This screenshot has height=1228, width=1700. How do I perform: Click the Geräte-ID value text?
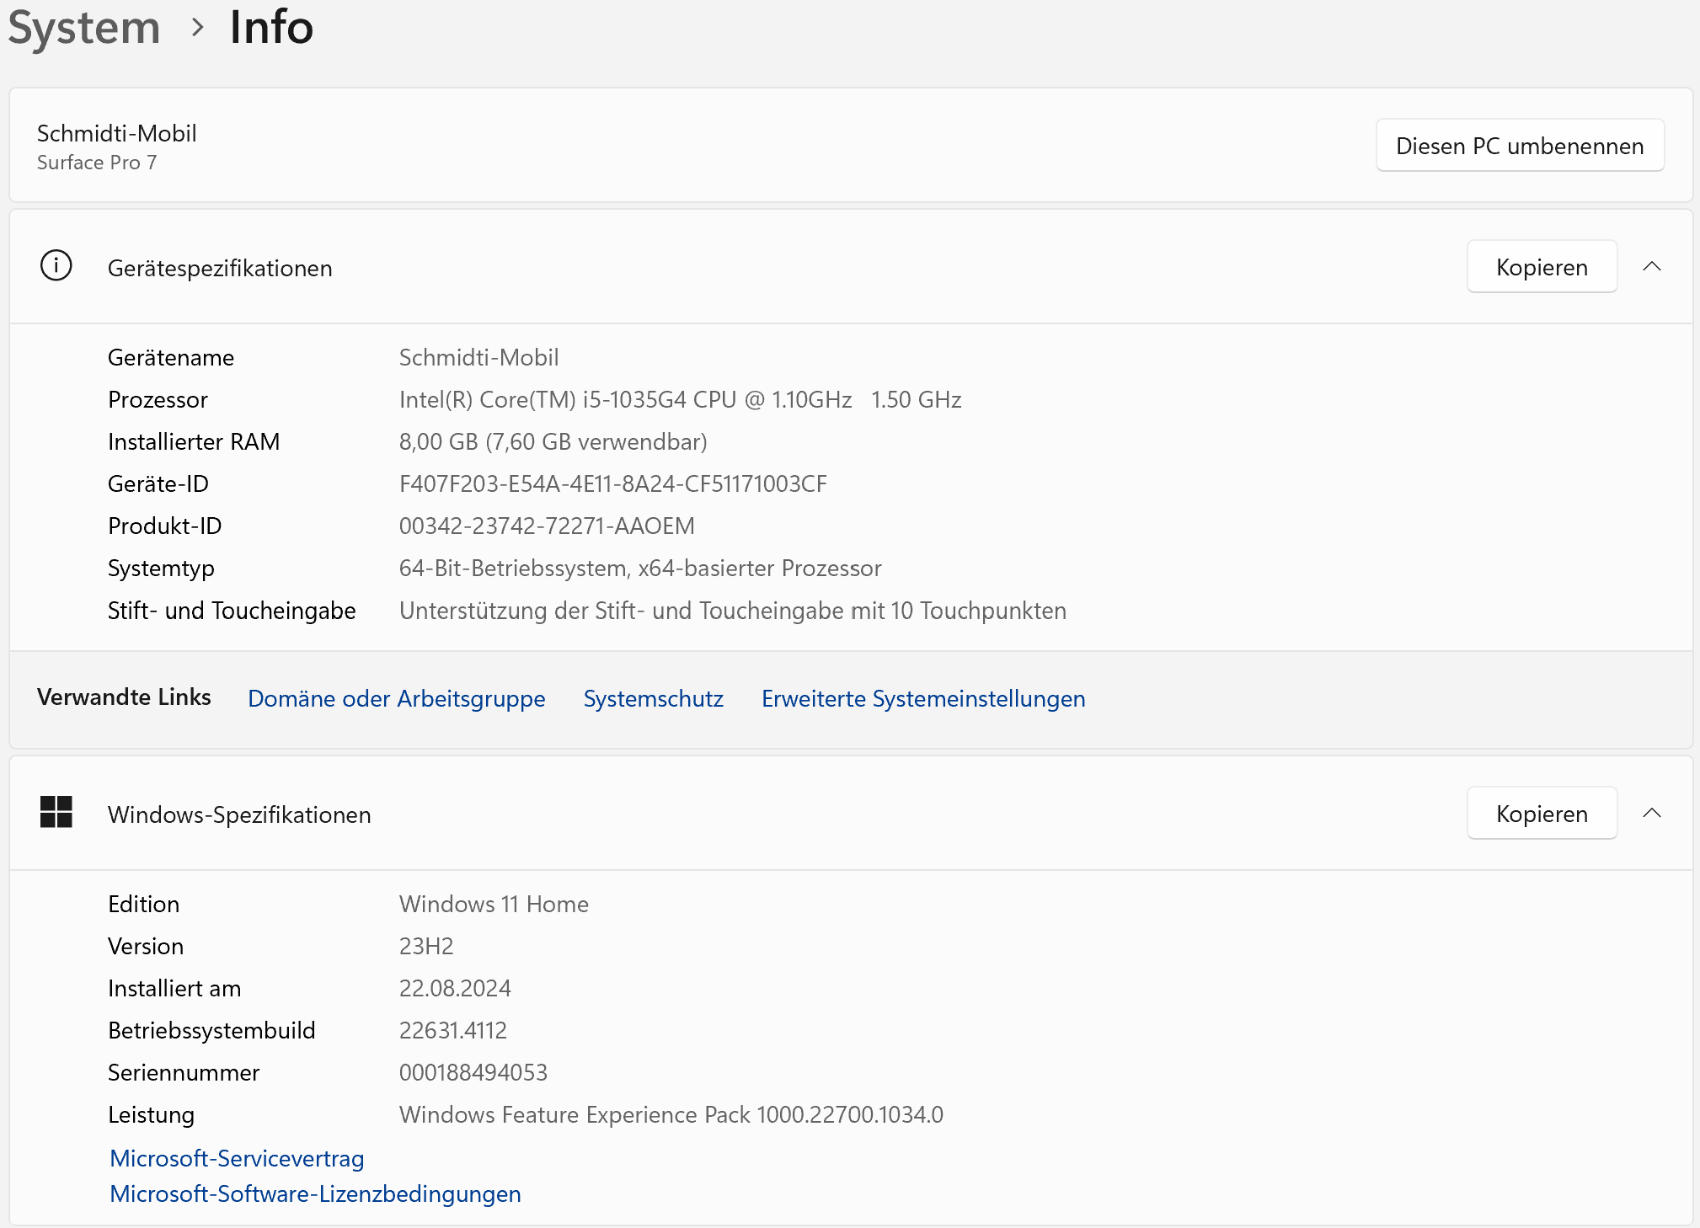click(x=612, y=483)
